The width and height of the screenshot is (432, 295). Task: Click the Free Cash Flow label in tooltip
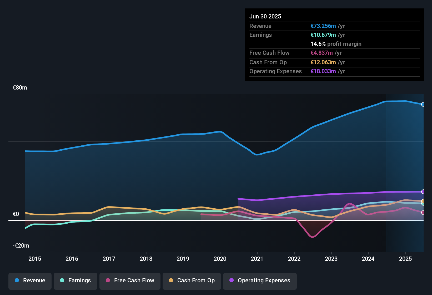click(269, 53)
